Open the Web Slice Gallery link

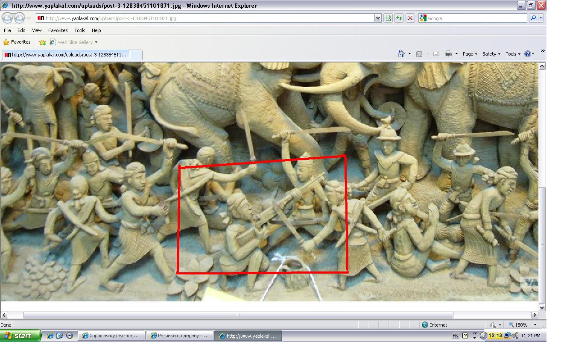pos(71,42)
